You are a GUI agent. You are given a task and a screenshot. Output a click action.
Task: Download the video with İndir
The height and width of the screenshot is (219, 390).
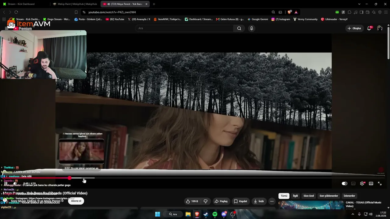[259, 201]
